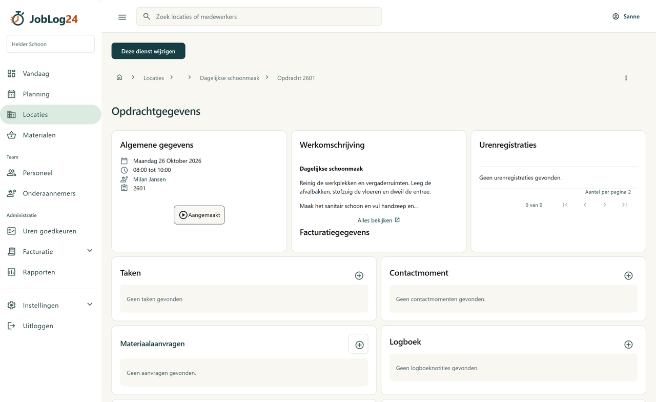Viewport: 656px width, 402px height.
Task: Open the Rapporten page
Action: coord(51,272)
